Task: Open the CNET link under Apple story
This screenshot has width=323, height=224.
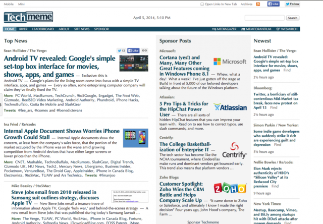Action: [x=19, y=162]
